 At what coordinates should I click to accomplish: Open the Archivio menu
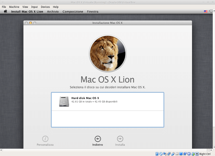pyautogui.click(x=53, y=12)
